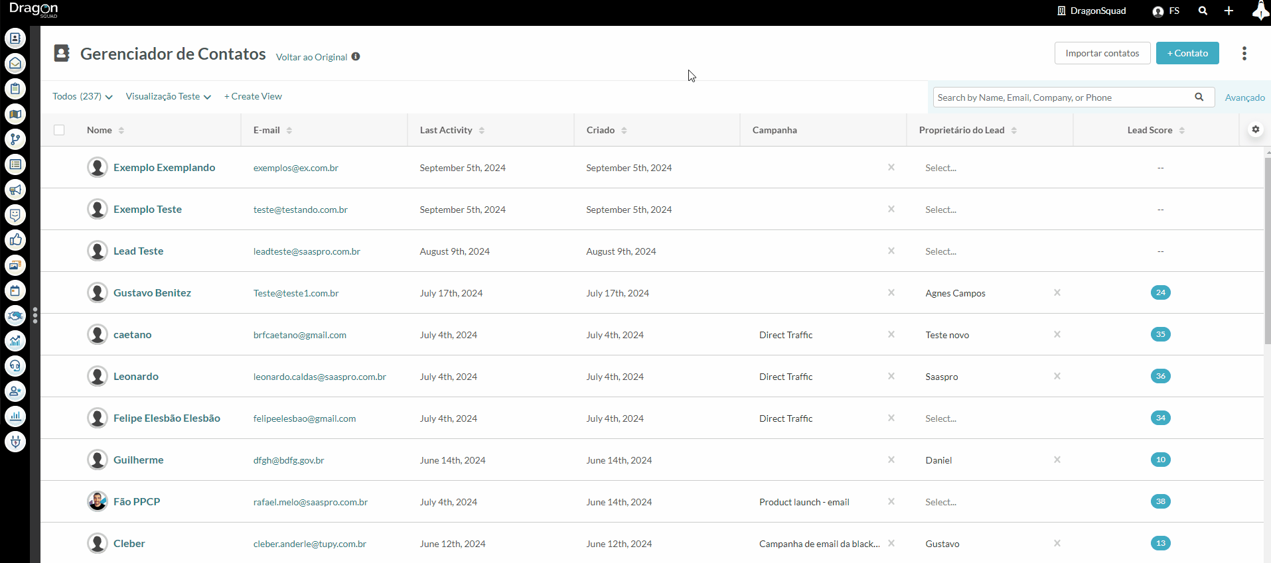Open the growth chart sidebar icon
Screen dimensions: 1271x563
[x=15, y=341]
